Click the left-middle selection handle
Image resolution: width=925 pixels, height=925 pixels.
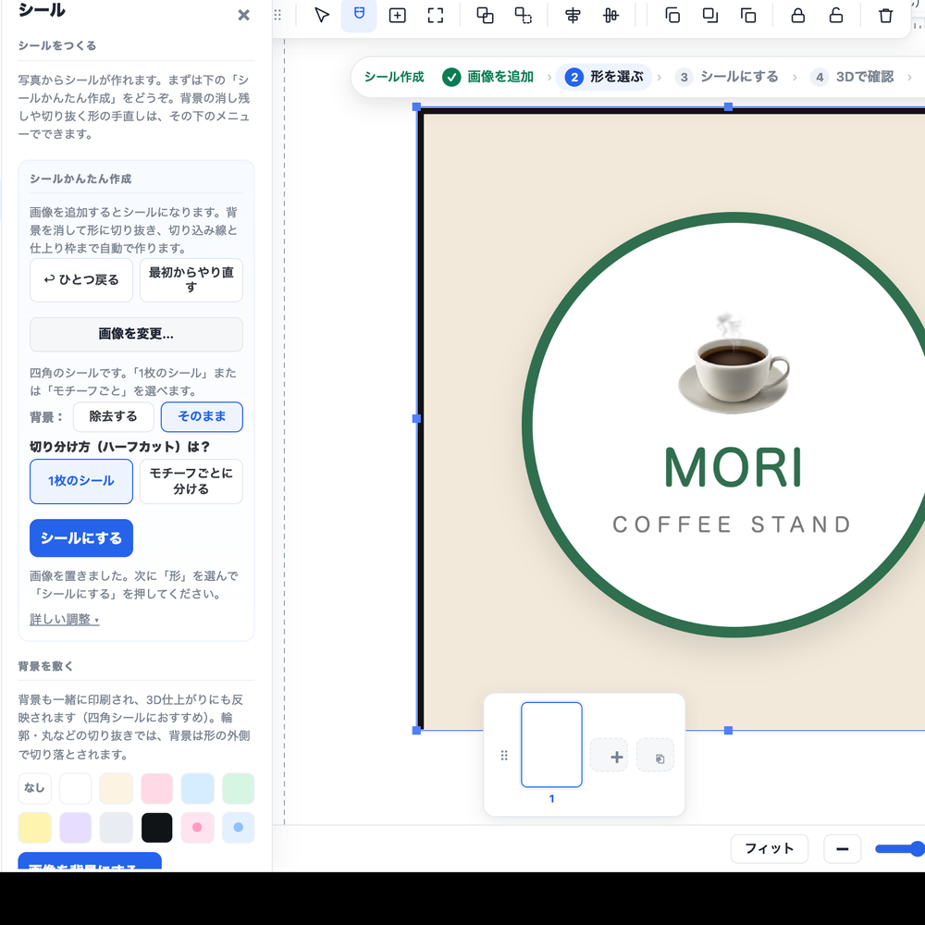tap(416, 419)
